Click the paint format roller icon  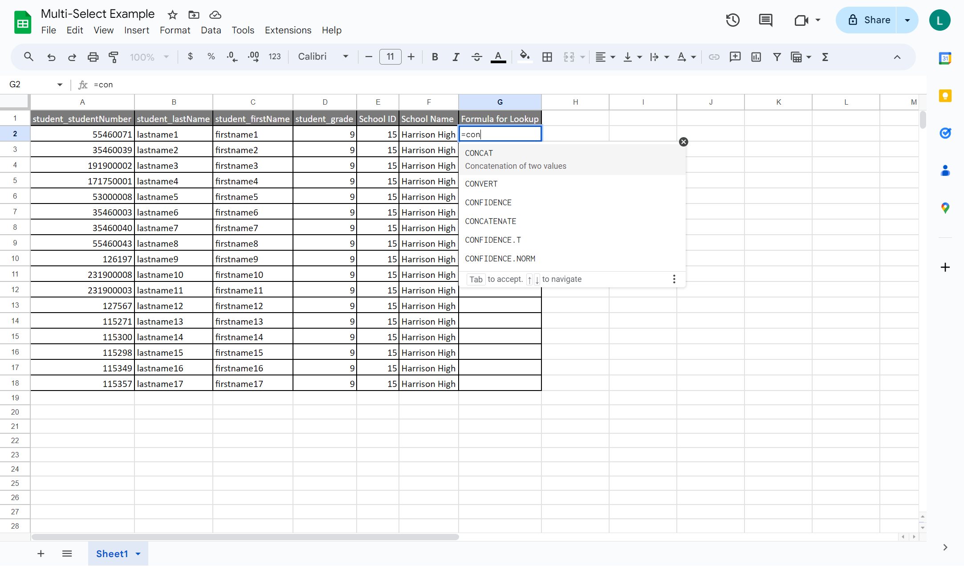pos(114,57)
